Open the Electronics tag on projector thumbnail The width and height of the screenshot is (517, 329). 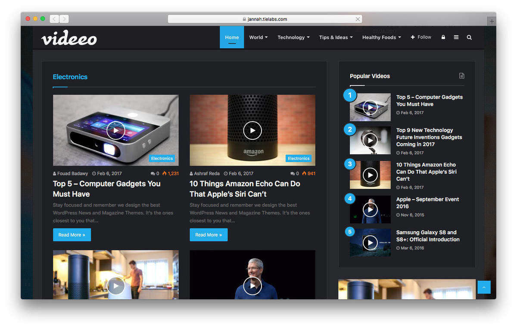162,158
